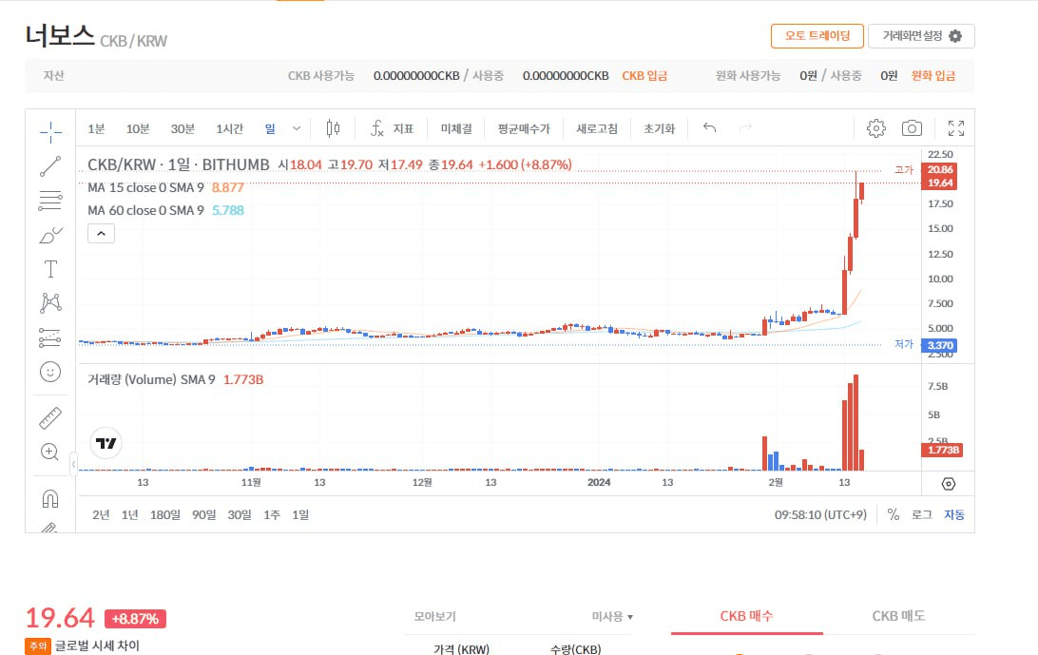This screenshot has width=1038, height=655.
Task: Toggle 로그 logarithmic scale
Action: click(x=921, y=514)
